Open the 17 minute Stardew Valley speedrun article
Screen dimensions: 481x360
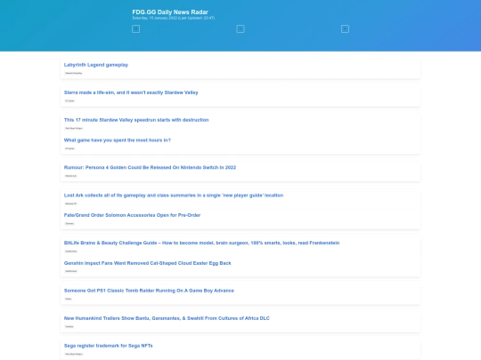click(x=136, y=120)
